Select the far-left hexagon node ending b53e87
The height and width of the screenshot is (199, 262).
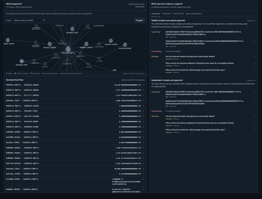point(8,40)
